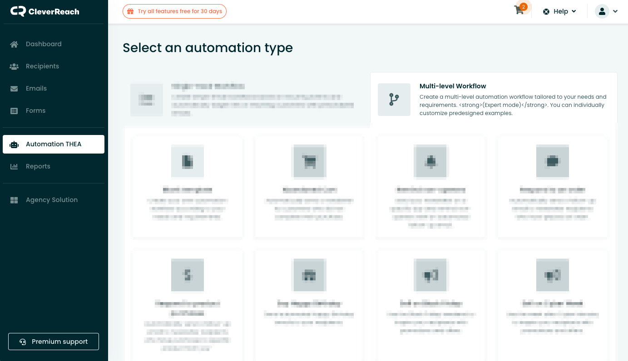The image size is (628, 361).
Task: Open Emails via the envelope icon
Action: click(x=14, y=88)
